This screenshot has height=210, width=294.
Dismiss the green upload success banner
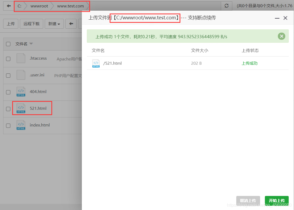point(282,36)
